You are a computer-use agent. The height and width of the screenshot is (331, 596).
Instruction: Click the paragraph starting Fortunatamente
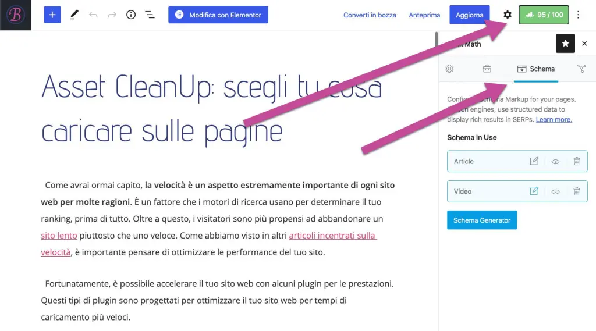218,300
